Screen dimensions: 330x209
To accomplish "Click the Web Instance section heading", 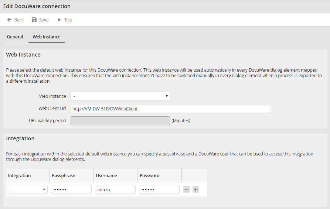I will (x=23, y=55).
